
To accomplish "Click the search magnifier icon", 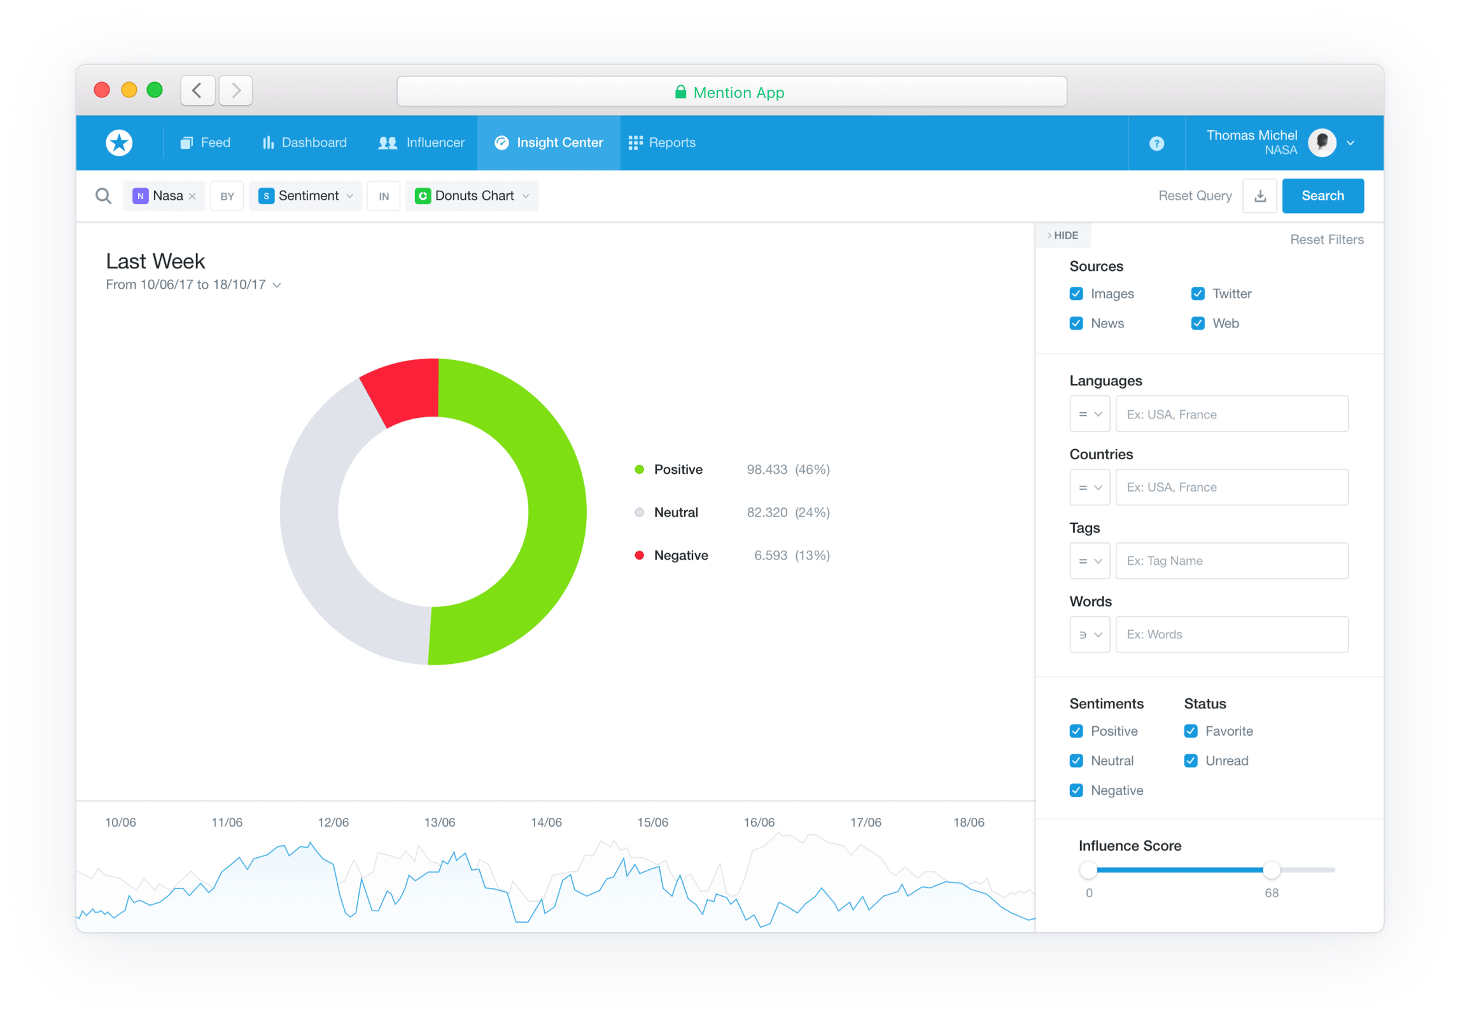I will [x=102, y=195].
